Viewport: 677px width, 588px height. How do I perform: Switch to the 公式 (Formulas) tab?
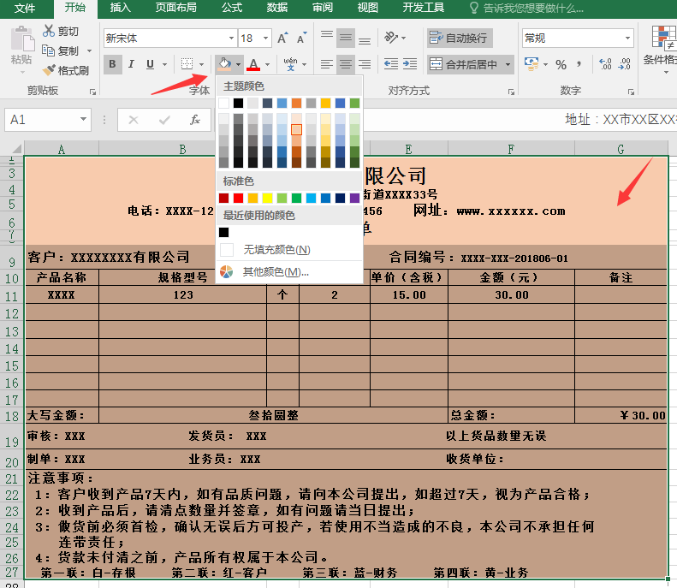[x=232, y=8]
